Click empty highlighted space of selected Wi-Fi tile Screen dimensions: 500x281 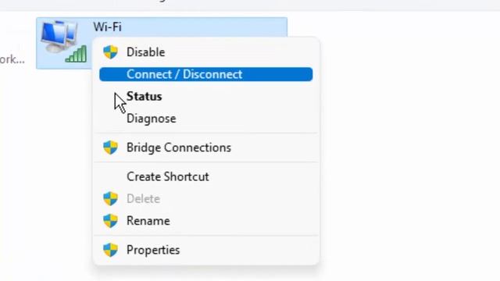click(x=204, y=27)
